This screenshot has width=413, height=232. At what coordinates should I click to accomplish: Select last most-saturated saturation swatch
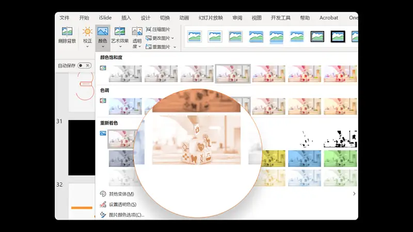pyautogui.click(x=340, y=74)
